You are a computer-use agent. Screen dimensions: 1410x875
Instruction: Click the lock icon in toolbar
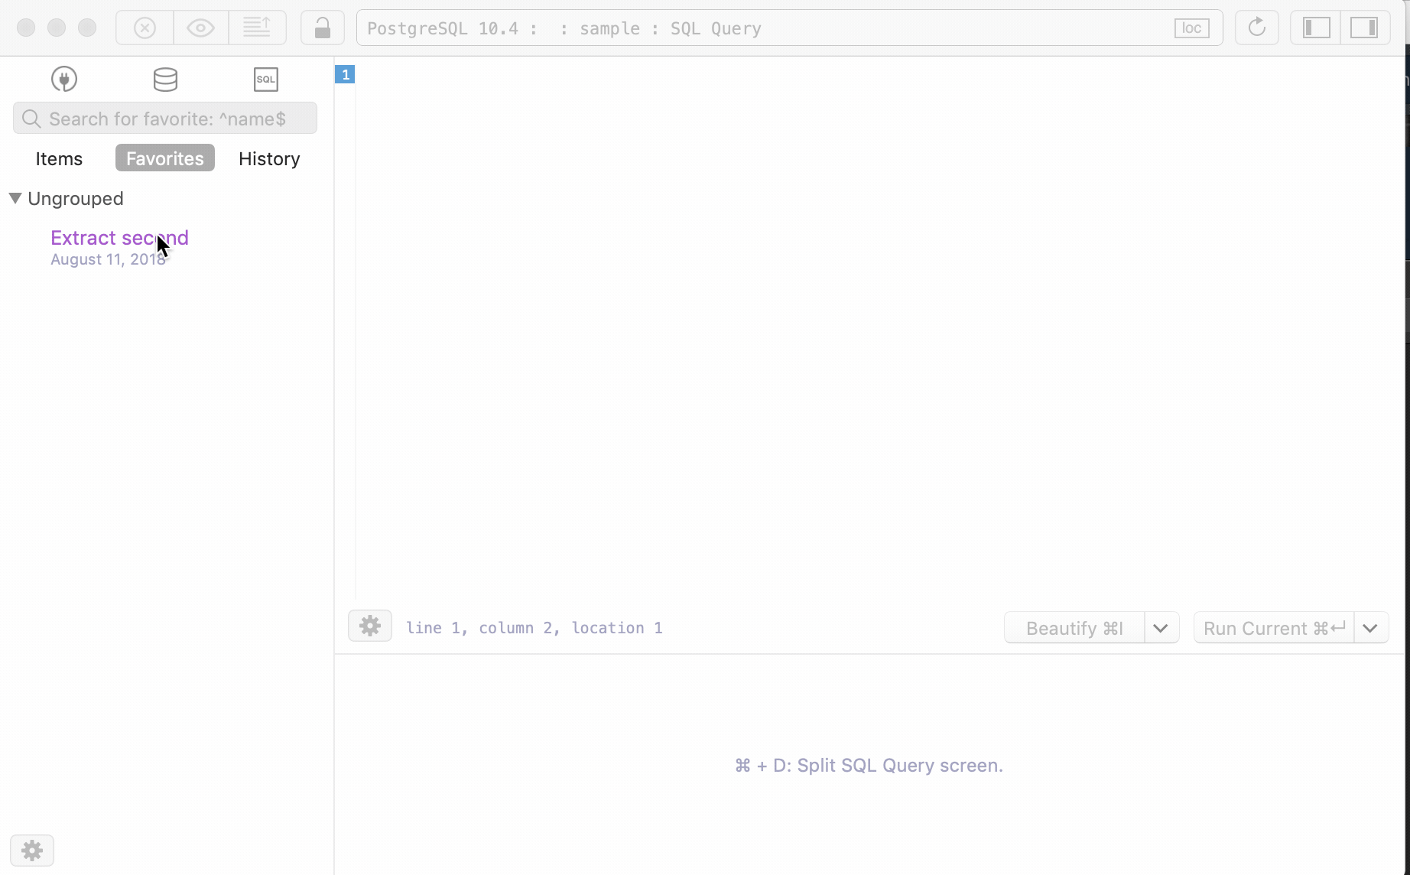tap(323, 28)
